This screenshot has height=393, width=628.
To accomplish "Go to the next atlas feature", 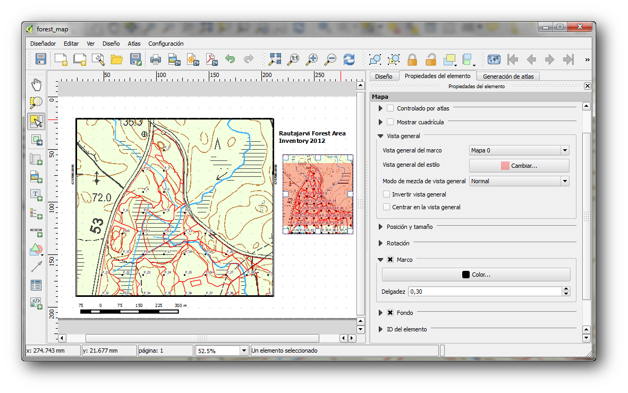I will pyautogui.click(x=549, y=59).
